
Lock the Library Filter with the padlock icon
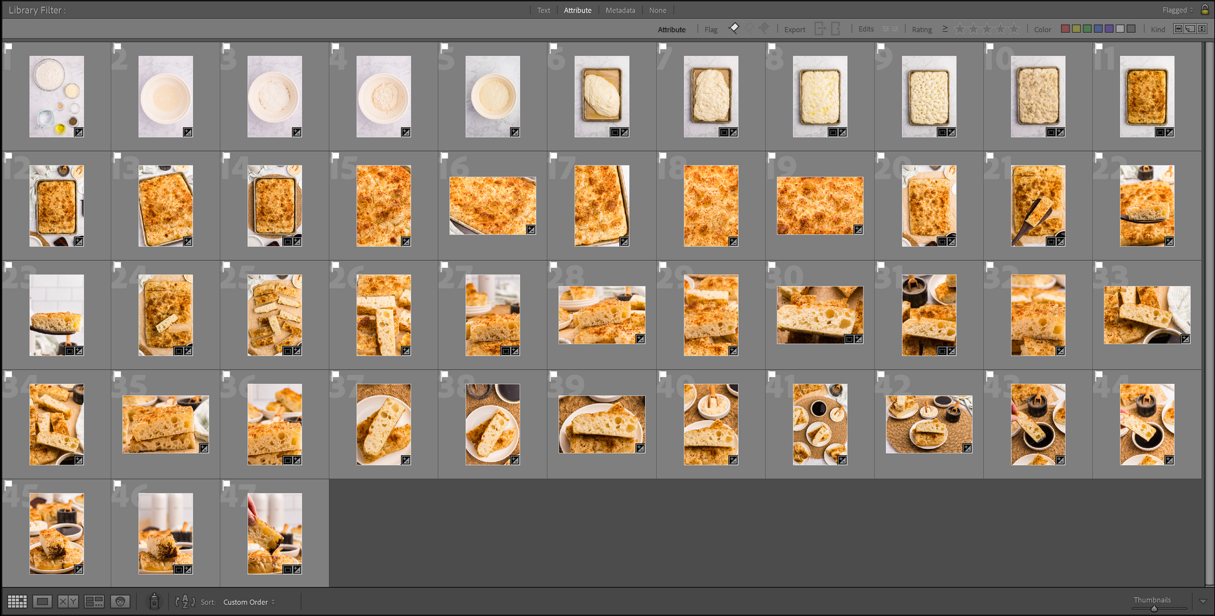coord(1205,9)
